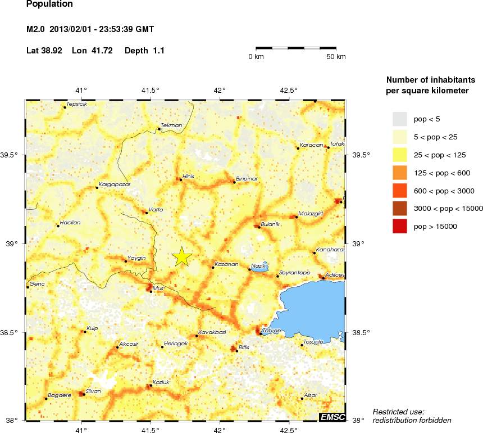
Task: Click the yellow star epicenter marker
Action: tap(181, 256)
